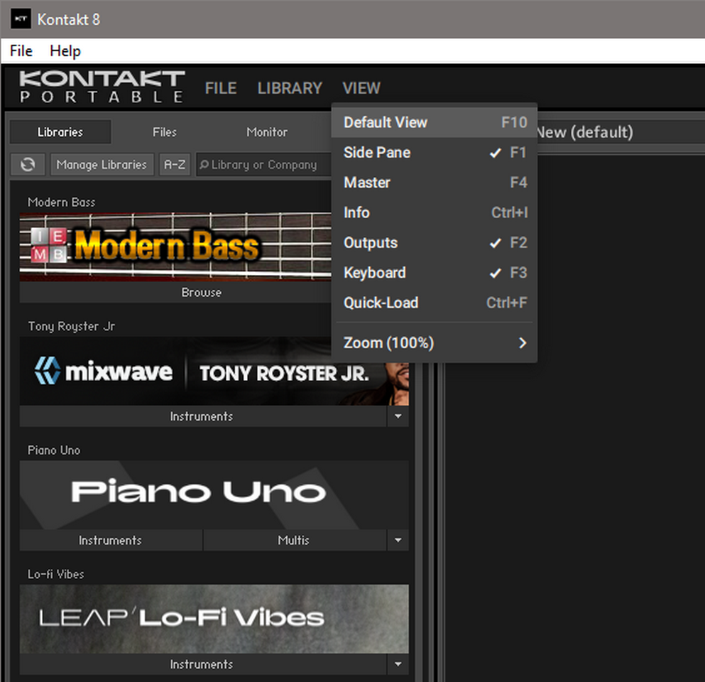Open Tony Royster Jr dropdown arrow
The height and width of the screenshot is (682, 705).
tap(398, 416)
